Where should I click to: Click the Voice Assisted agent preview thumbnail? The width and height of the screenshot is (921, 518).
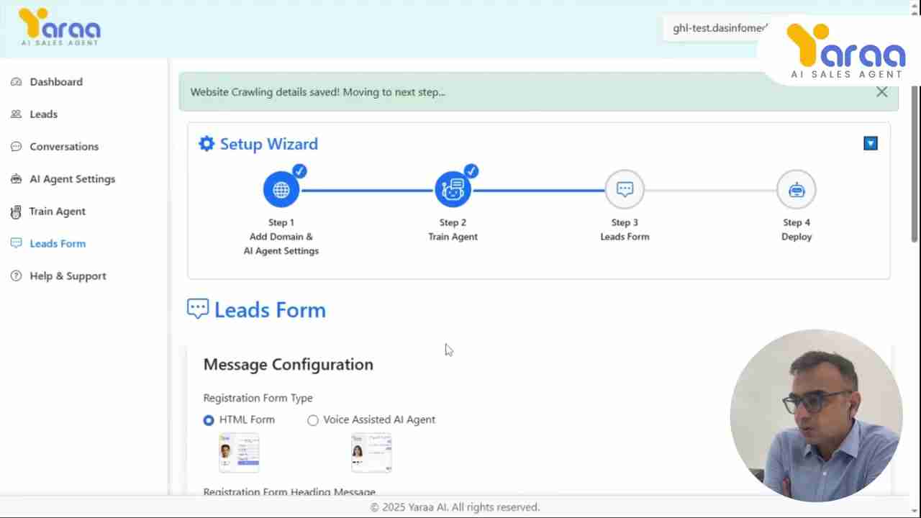371,453
